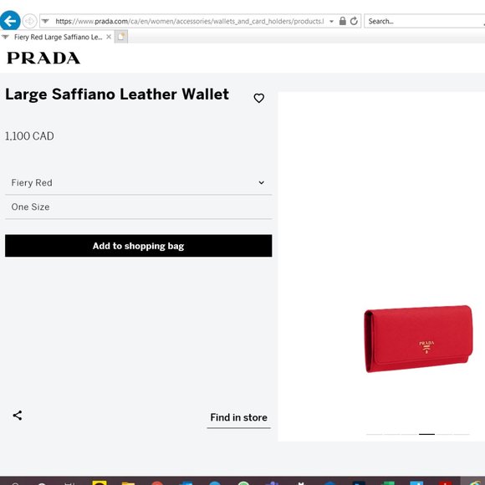
Task: Expand the Fiery Red color dropdown
Action: point(139,182)
